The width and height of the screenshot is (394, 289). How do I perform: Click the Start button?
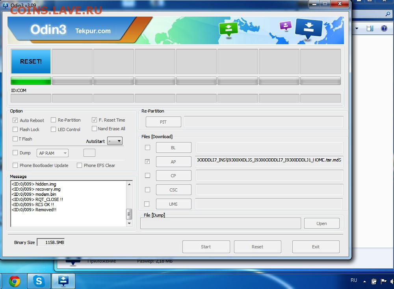click(x=206, y=247)
